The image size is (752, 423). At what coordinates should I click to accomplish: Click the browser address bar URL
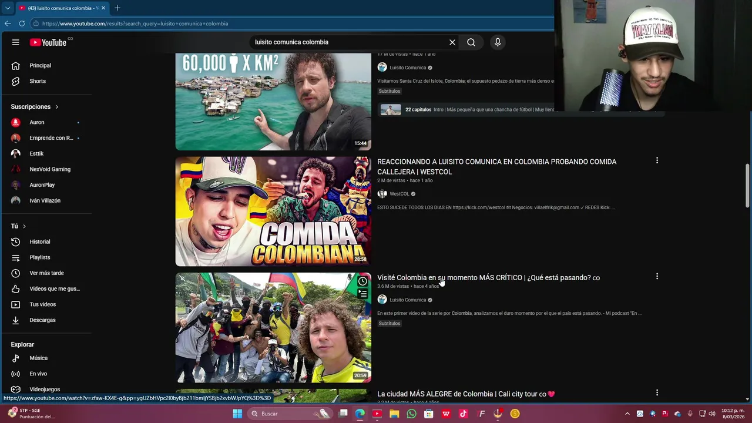135,23
